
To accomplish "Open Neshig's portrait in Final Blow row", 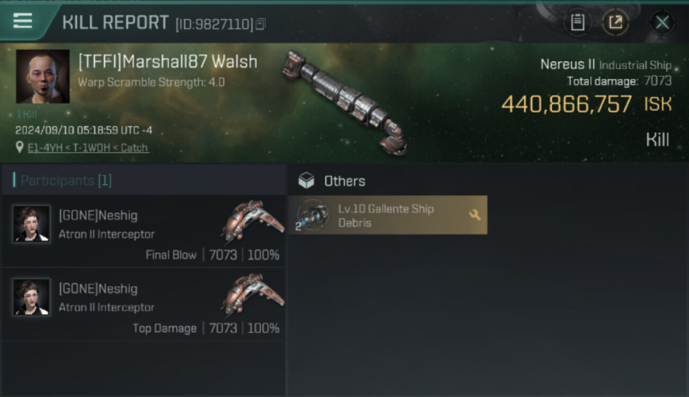I will pyautogui.click(x=32, y=224).
